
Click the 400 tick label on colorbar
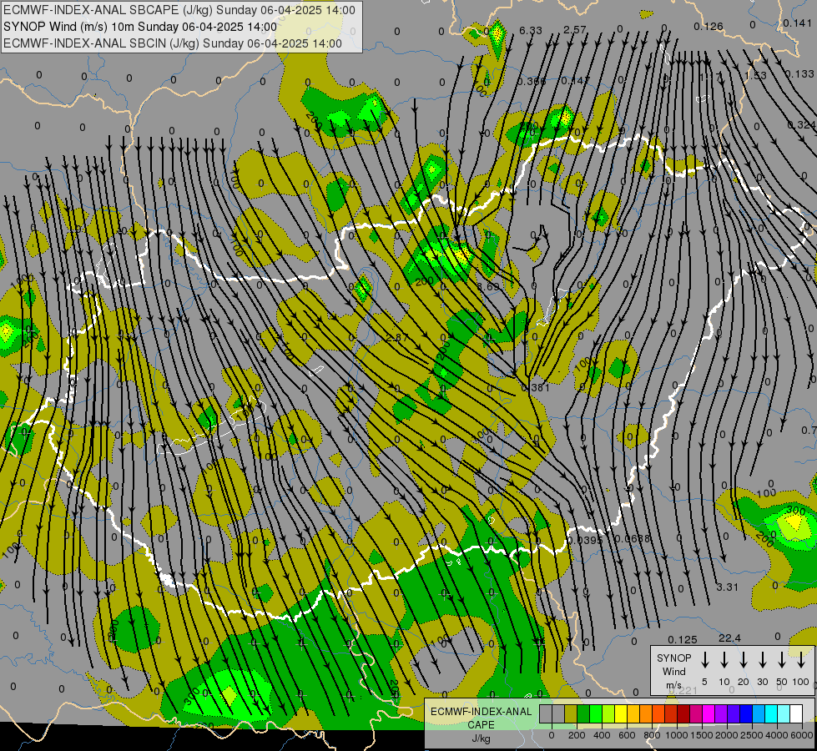click(x=602, y=736)
